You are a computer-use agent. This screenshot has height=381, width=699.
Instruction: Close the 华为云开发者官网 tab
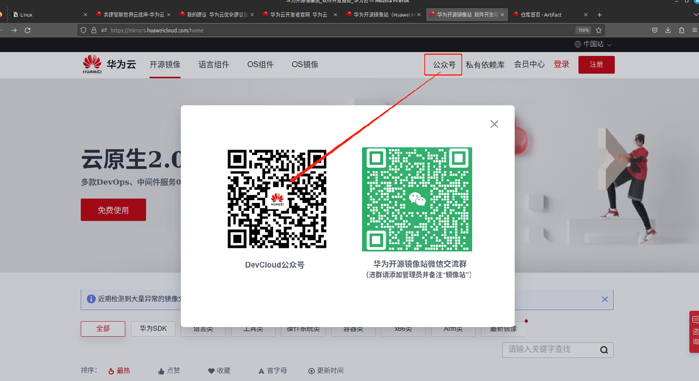click(335, 15)
